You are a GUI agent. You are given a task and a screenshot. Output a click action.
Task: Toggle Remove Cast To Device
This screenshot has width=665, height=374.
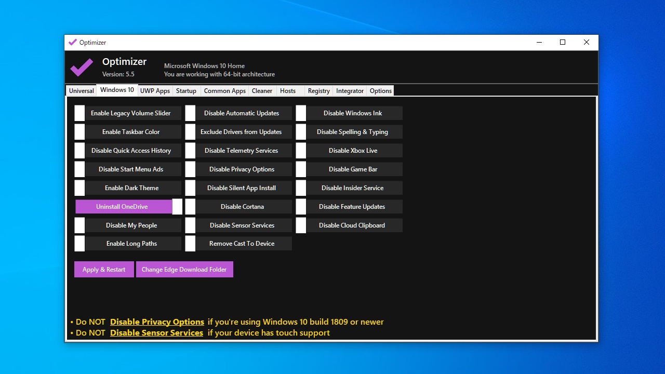(238, 244)
